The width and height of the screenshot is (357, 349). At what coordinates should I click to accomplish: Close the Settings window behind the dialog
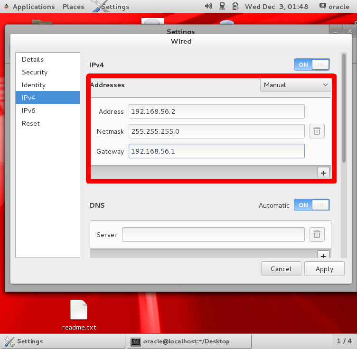point(350,31)
